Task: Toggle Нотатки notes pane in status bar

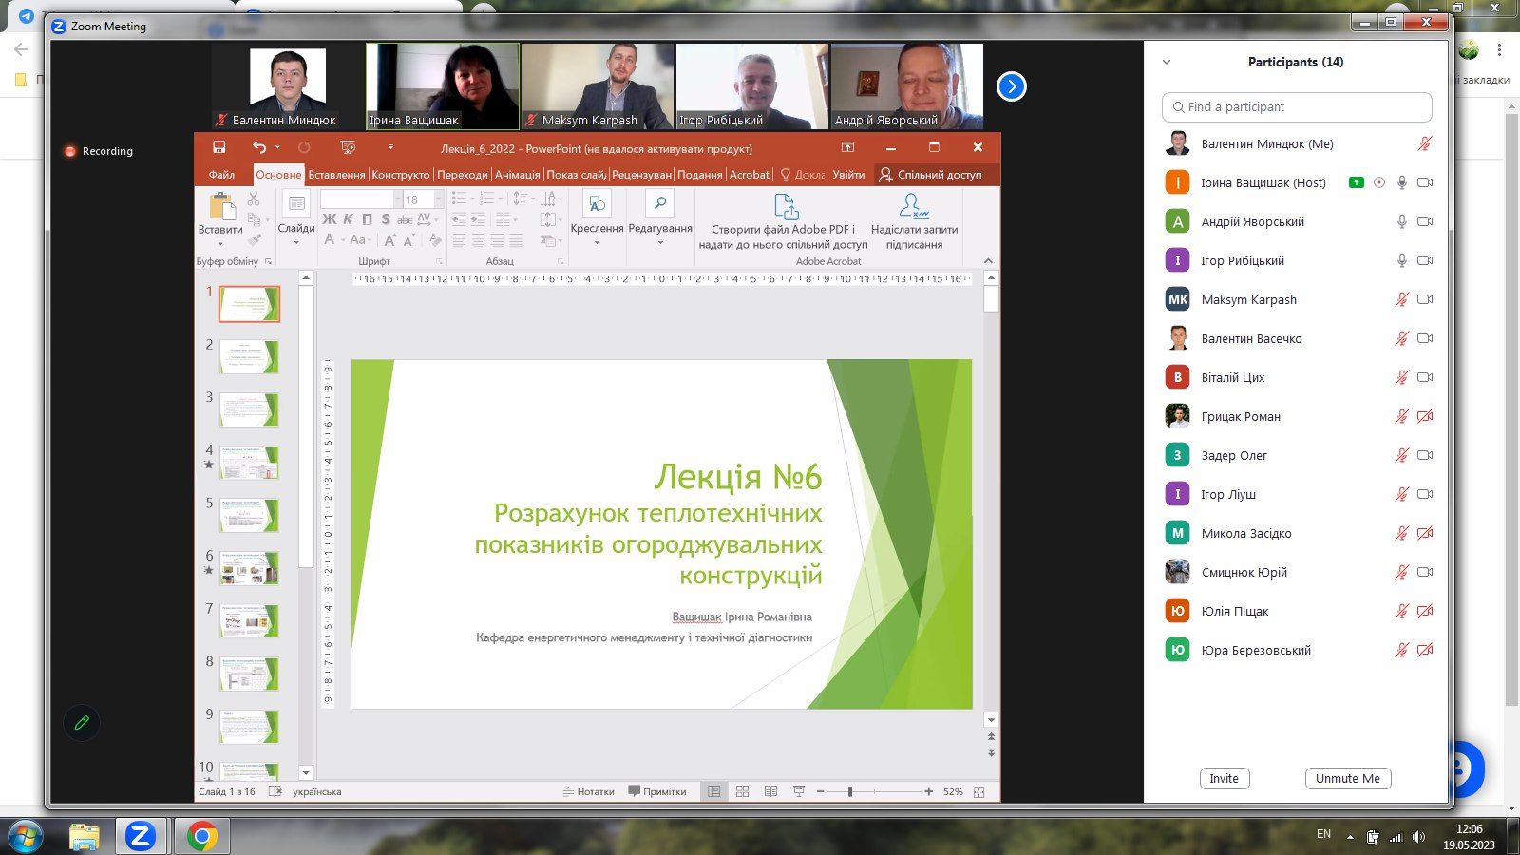Action: [x=589, y=791]
